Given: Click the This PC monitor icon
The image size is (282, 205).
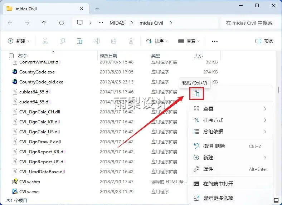Looking at the screenshot, I should (80, 23).
